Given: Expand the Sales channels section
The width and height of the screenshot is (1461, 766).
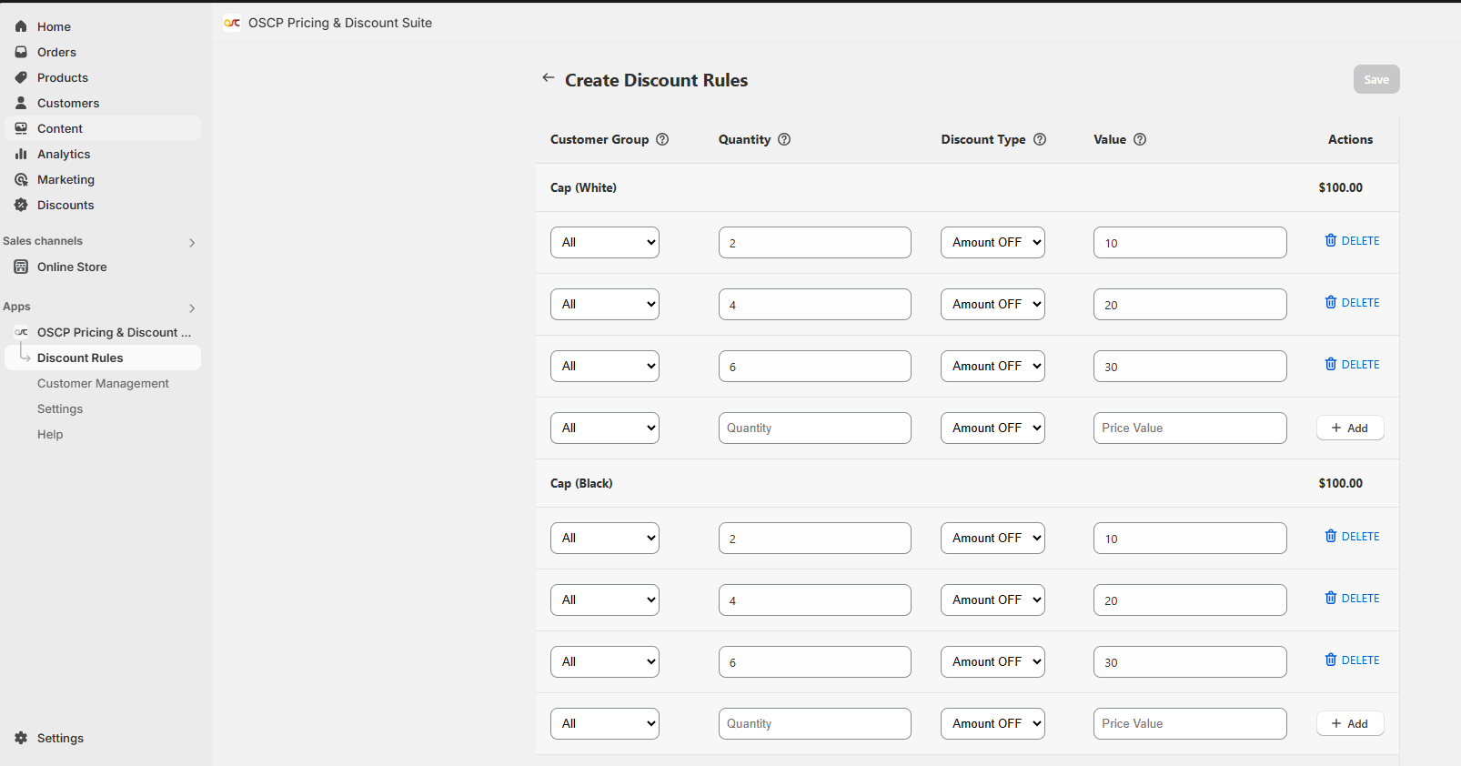Looking at the screenshot, I should 192,243.
